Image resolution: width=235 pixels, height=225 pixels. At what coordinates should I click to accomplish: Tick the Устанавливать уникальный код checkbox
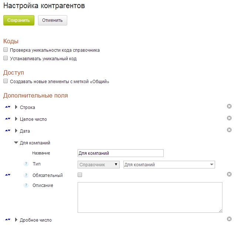[x=6, y=58]
